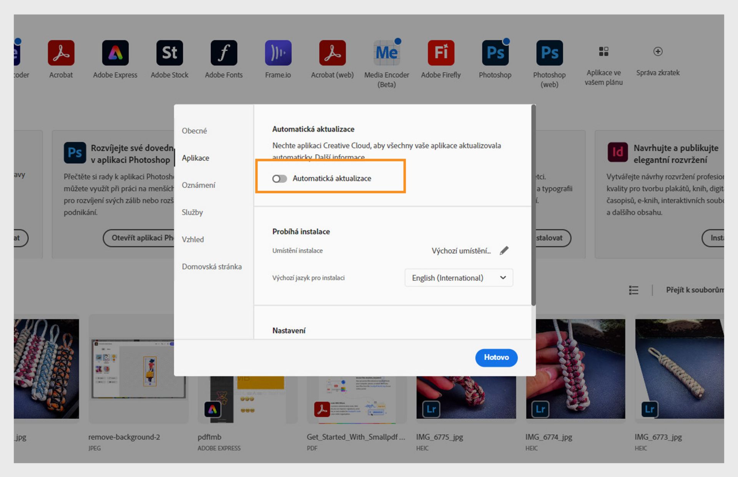Click the Aplikace ve vašem plánu grid icon
738x477 pixels.
click(x=603, y=52)
